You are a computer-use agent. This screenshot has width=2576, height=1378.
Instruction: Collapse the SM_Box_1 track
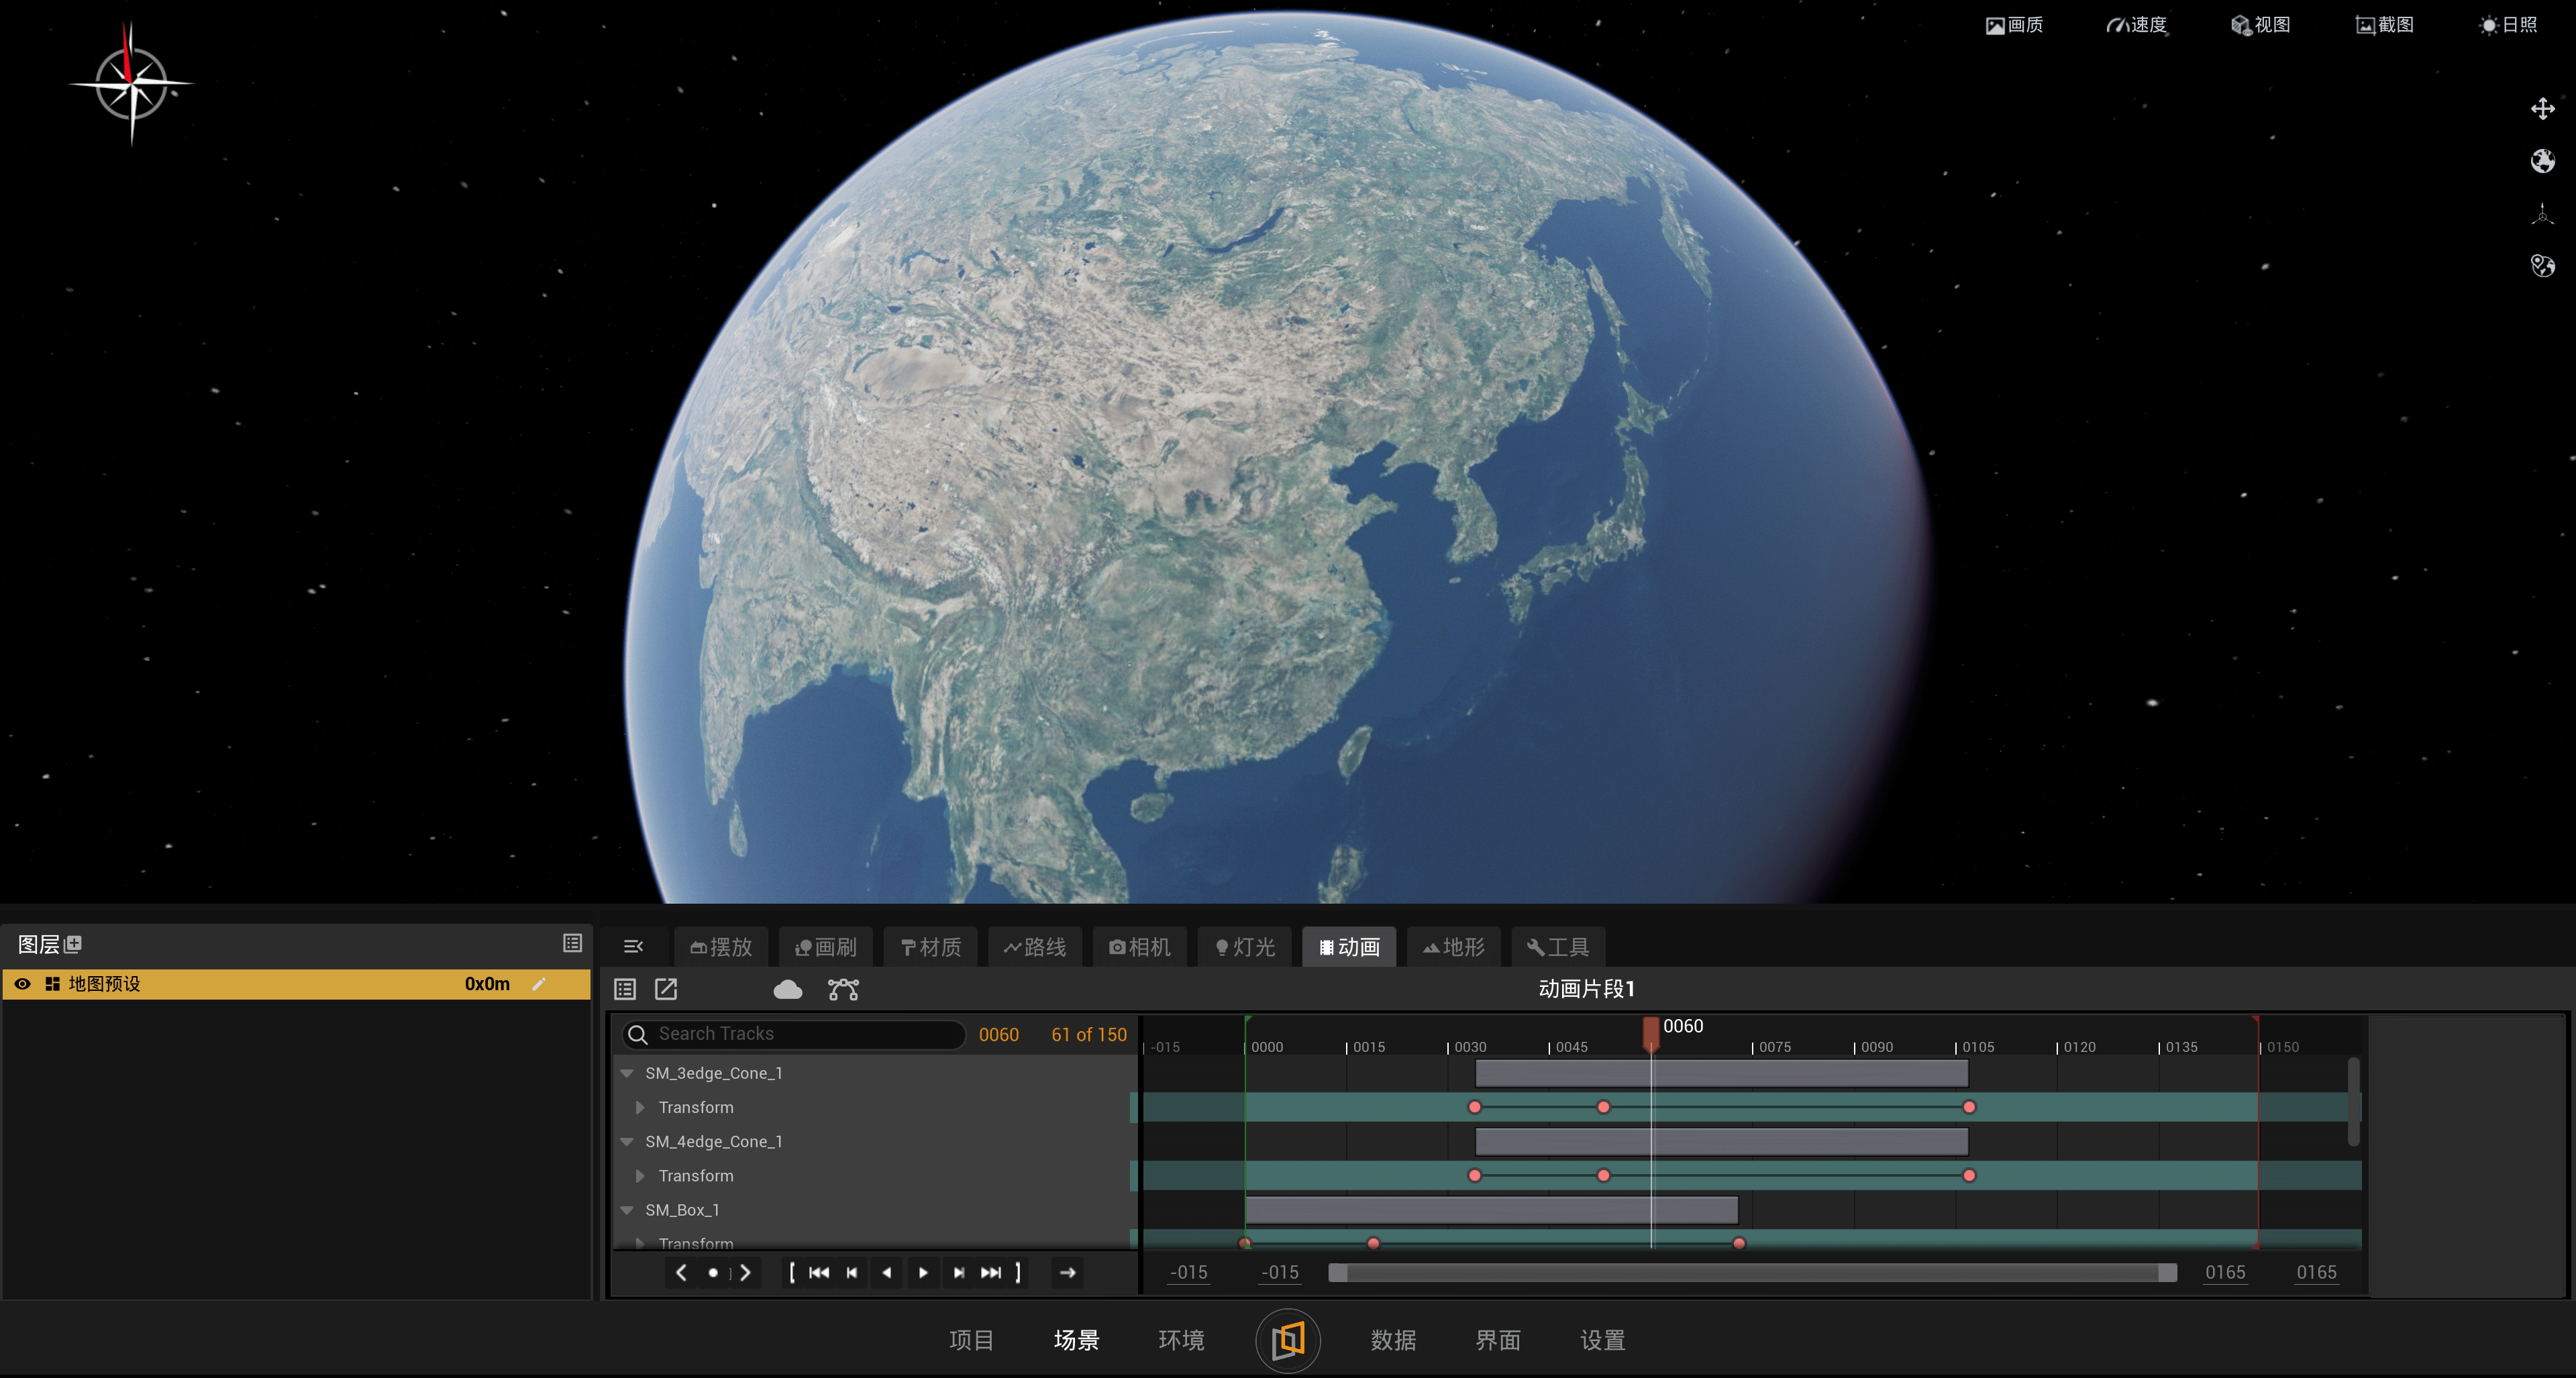click(x=627, y=1209)
